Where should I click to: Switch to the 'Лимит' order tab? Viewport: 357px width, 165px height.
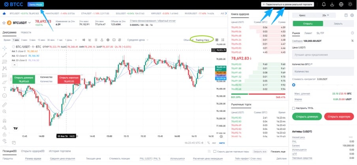tap(308, 33)
